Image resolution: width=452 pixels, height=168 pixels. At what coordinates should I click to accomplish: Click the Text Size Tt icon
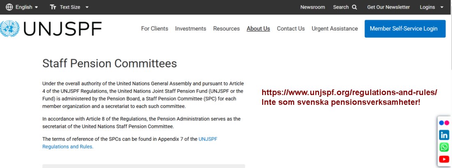(x=53, y=7)
